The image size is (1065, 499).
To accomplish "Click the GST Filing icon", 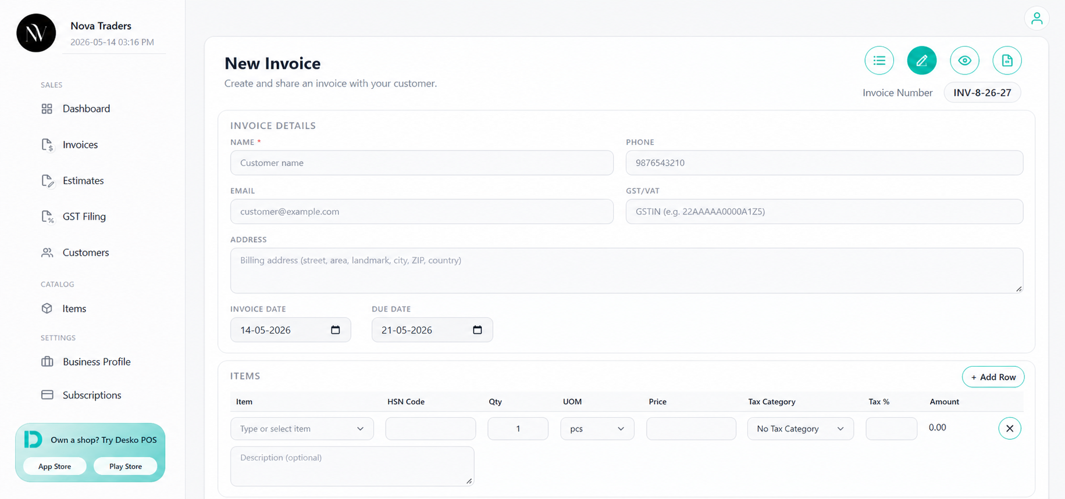I will [47, 217].
